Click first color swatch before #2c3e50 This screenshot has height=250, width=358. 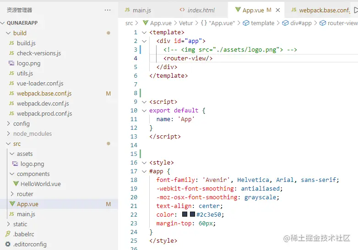pyautogui.click(x=184, y=214)
